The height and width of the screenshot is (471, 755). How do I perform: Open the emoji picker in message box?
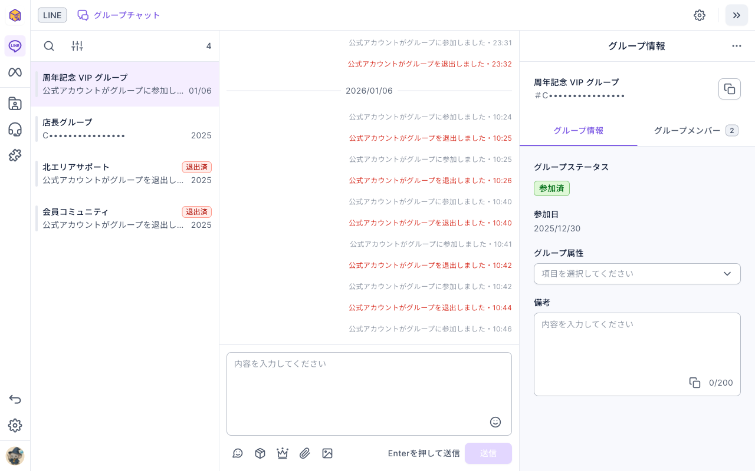(495, 422)
